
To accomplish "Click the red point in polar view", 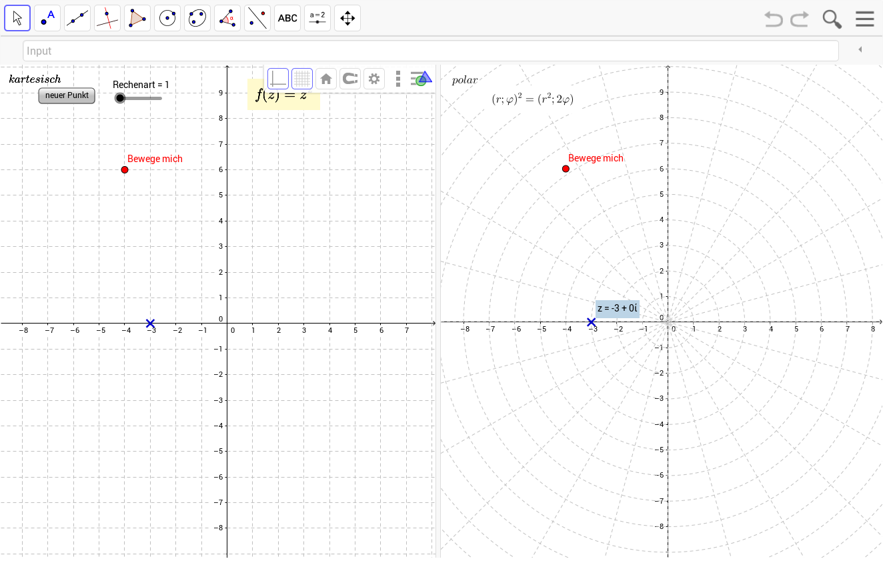I will 566,169.
